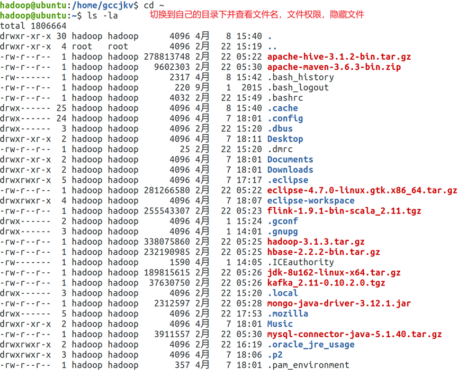Click the typed command 'cd ~'
This screenshot has width=458, height=370.
click(x=154, y=5)
